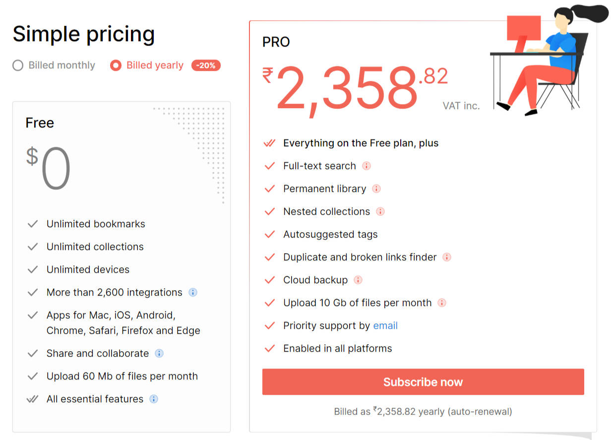This screenshot has width=611, height=440.
Task: Click info icon beside "Full-text search"
Action: pyautogui.click(x=367, y=166)
